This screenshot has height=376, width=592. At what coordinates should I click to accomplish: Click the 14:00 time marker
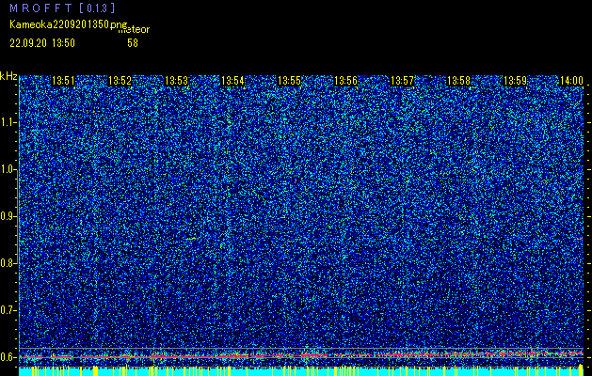(x=571, y=80)
